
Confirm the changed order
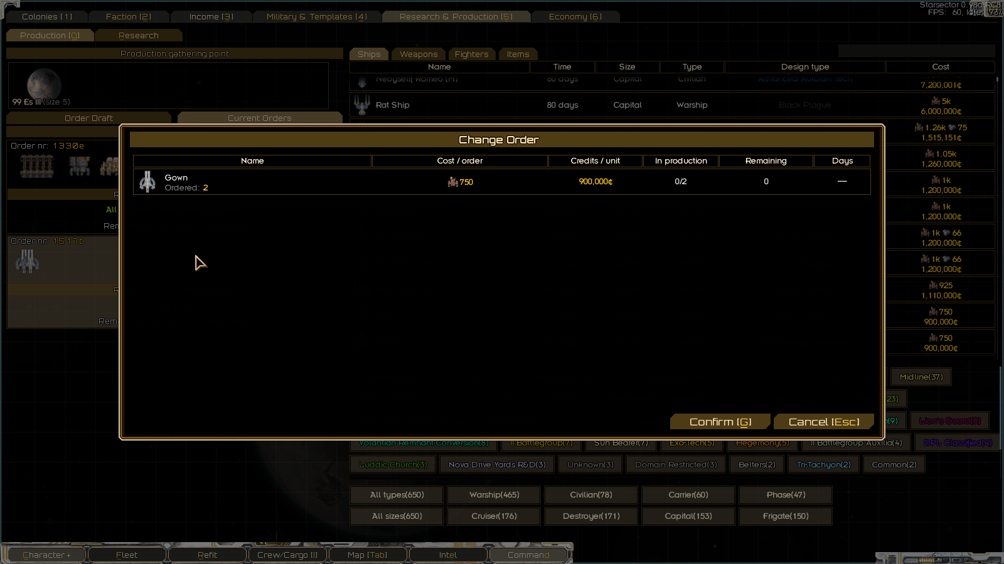pos(720,422)
